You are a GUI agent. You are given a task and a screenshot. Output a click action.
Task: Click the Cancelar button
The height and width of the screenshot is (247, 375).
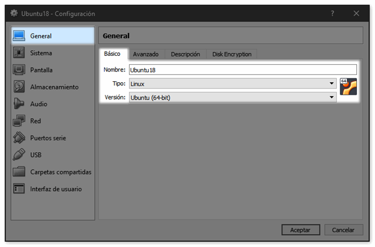pos(343,230)
